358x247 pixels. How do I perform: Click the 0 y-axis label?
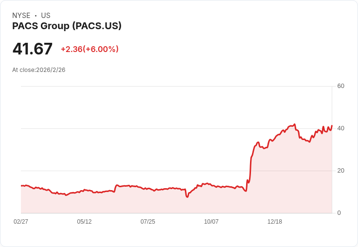pos(339,213)
